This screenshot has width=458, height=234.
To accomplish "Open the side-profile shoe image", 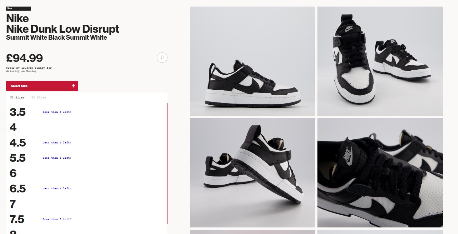I will pos(252,61).
